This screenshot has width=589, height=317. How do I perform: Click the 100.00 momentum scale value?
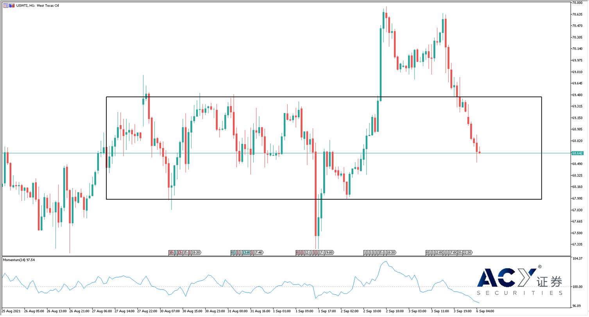tap(577, 287)
